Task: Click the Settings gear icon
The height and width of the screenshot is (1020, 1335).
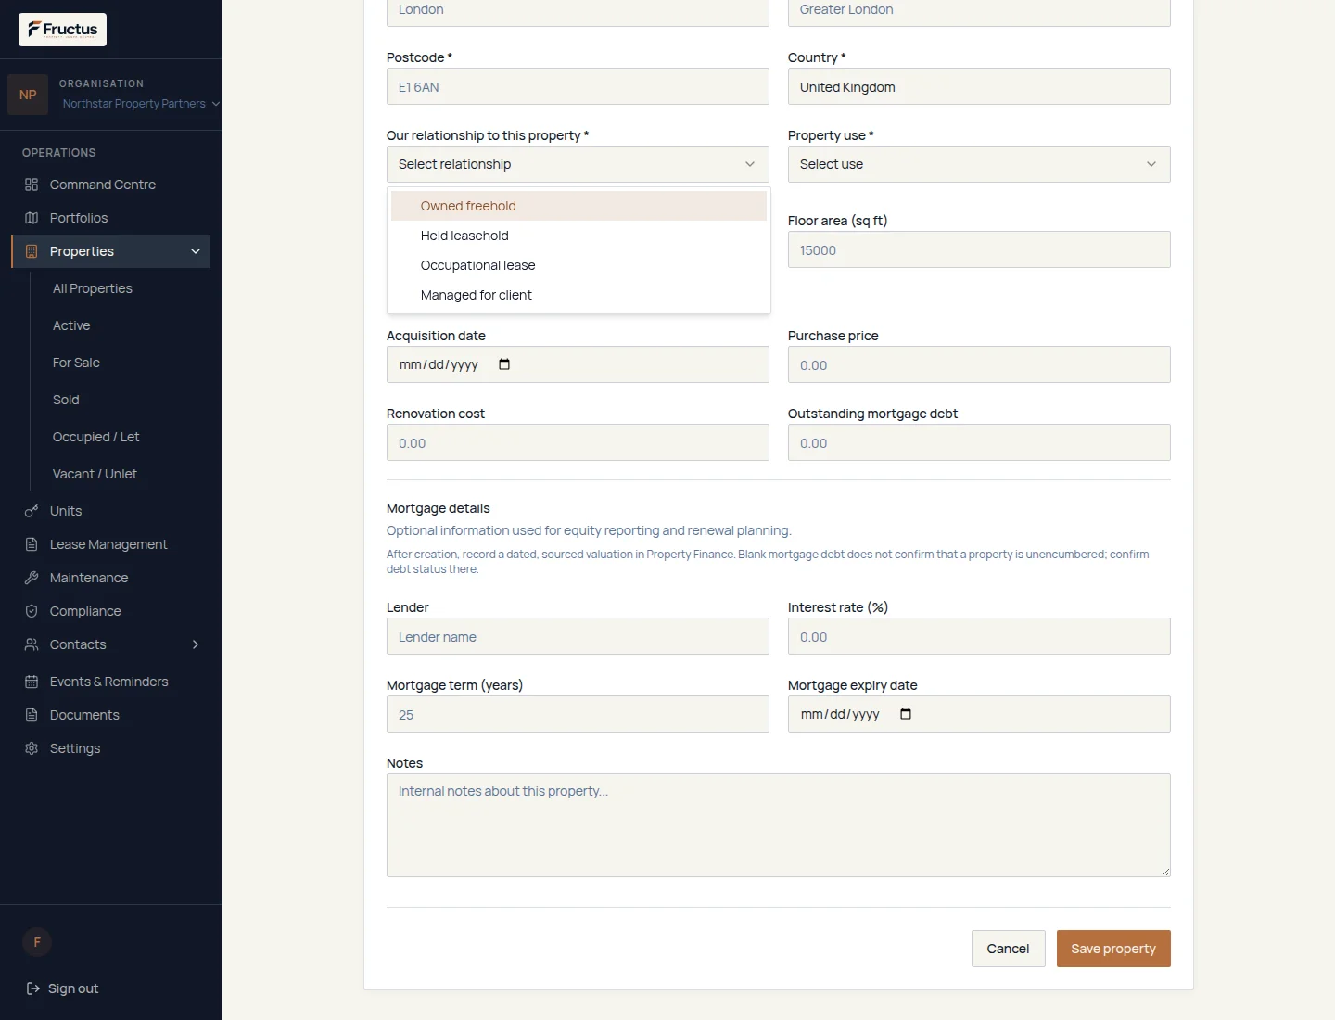Action: 32,748
